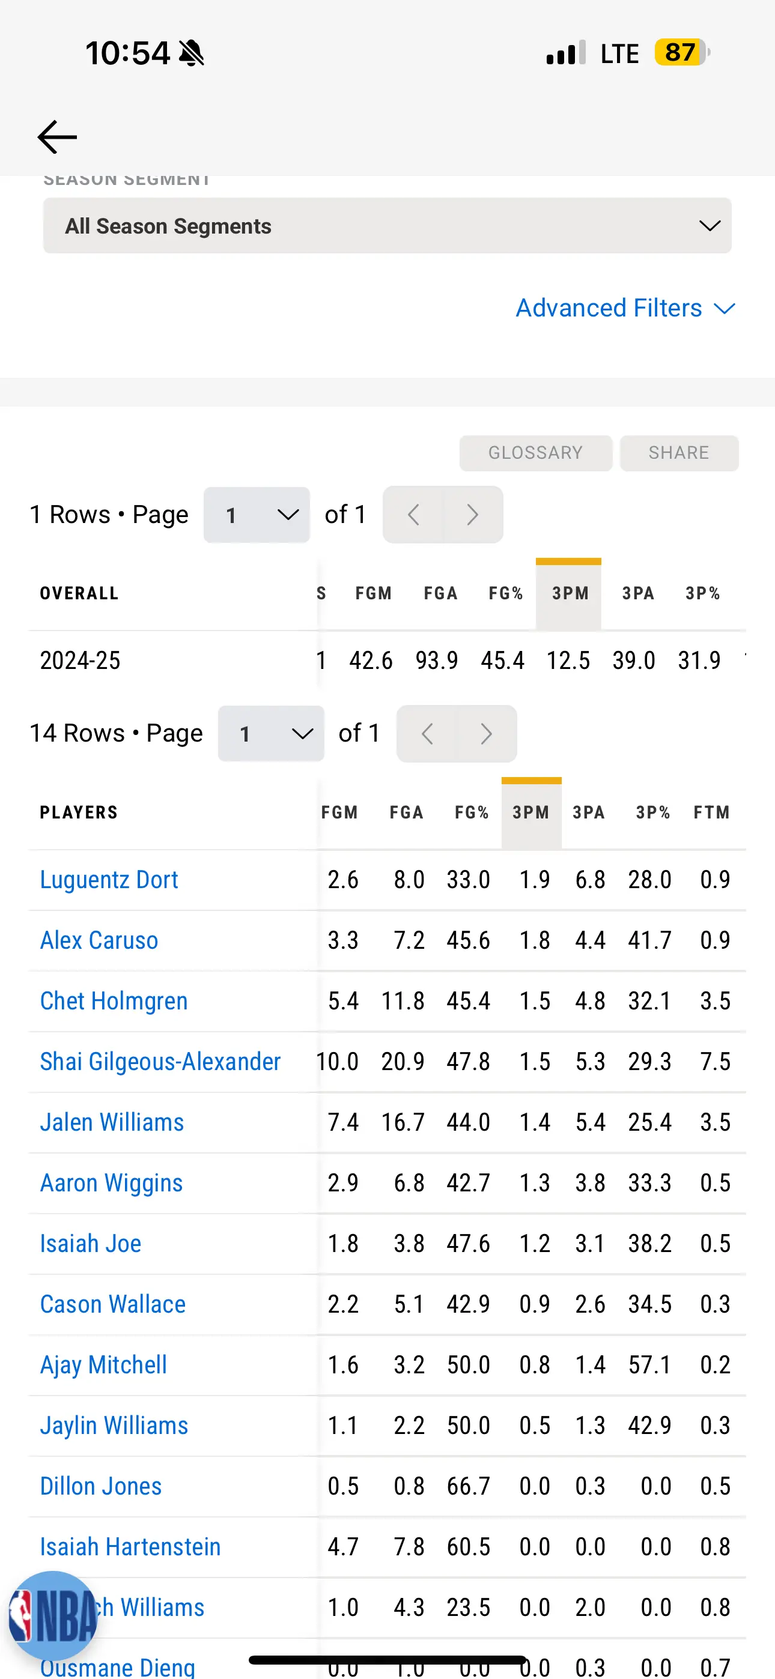Screen dimensions: 775x1679
Task: Open the All Season Segments dropdown
Action: [387, 226]
